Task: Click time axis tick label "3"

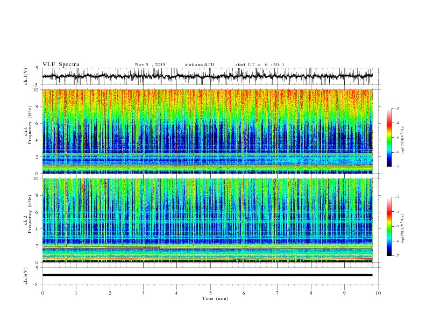Action: point(143,293)
